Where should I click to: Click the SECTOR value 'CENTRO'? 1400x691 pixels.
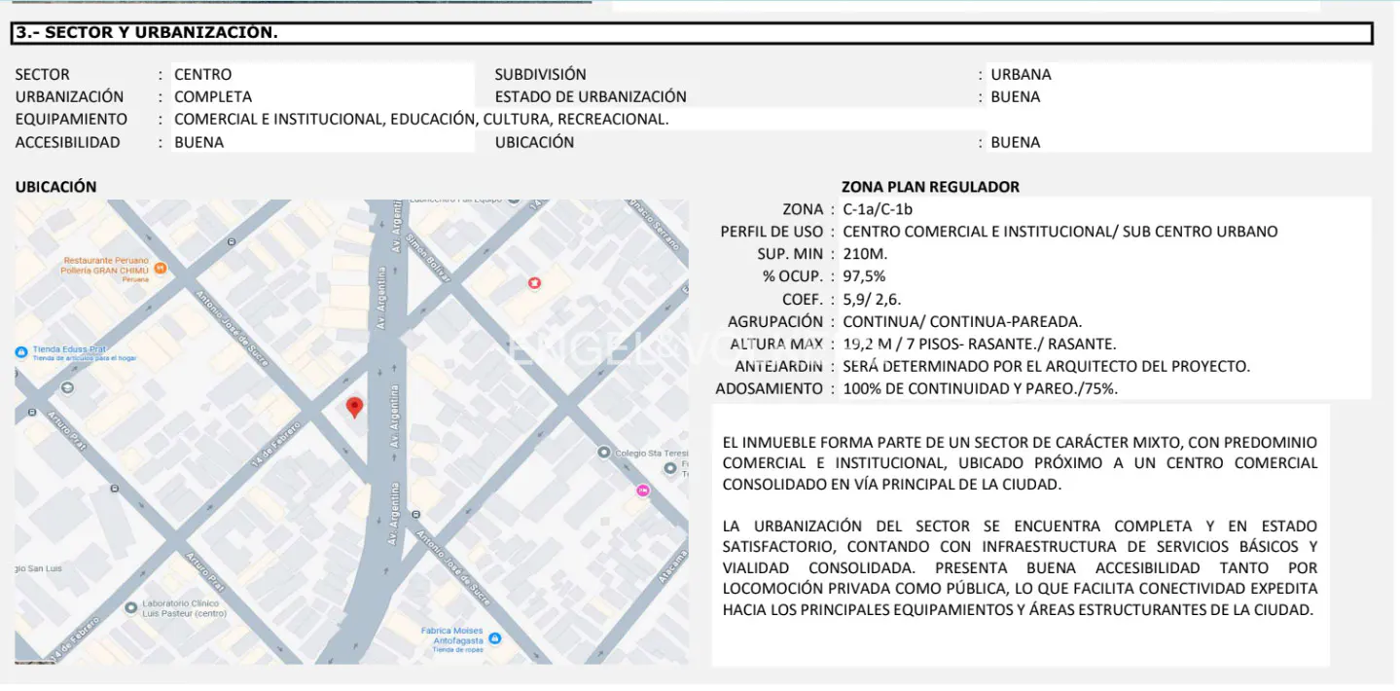(202, 74)
